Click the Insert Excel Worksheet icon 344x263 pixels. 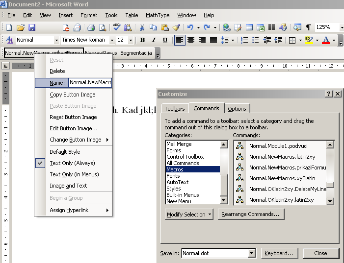coord(261,27)
